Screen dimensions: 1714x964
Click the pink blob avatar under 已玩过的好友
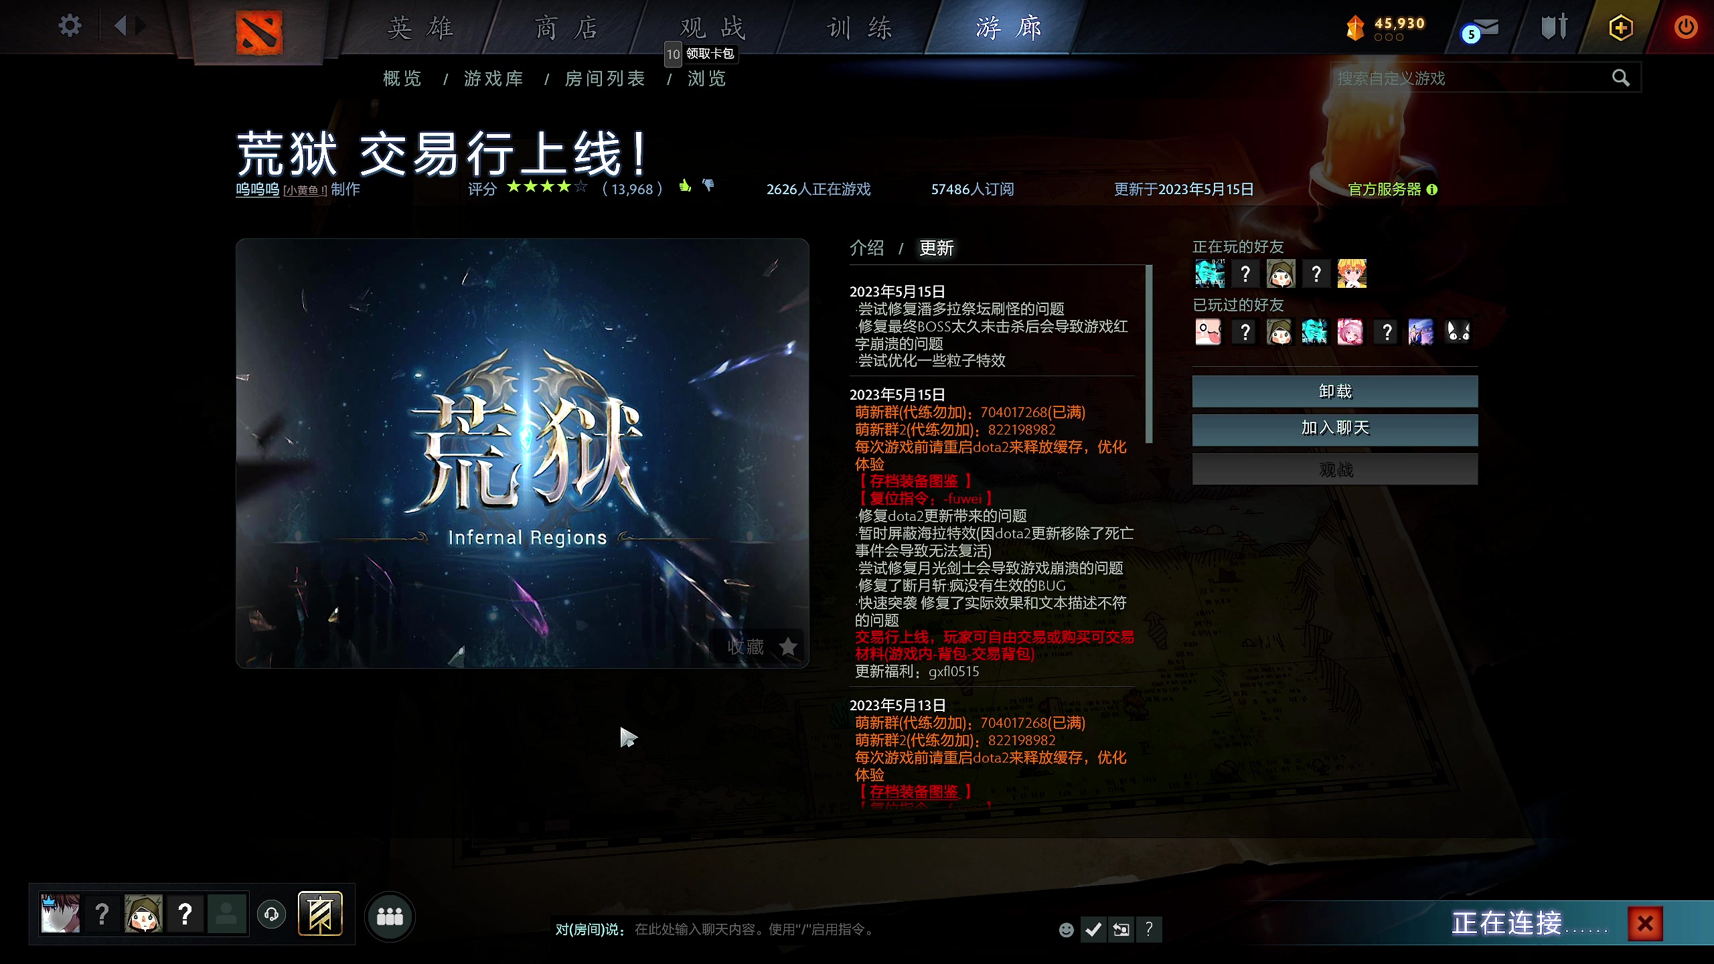coord(1209,331)
